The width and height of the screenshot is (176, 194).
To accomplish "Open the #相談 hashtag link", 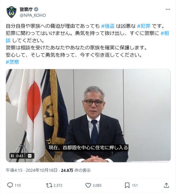I will pyautogui.click(x=165, y=33).
